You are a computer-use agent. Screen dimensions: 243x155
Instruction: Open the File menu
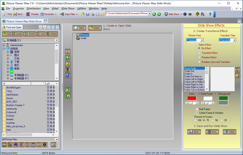[x=8, y=9]
